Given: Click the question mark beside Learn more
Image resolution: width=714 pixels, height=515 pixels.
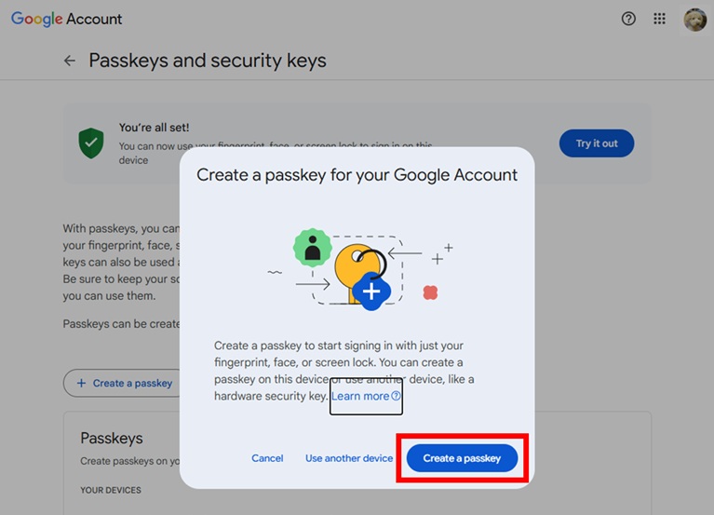Looking at the screenshot, I should pos(396,396).
